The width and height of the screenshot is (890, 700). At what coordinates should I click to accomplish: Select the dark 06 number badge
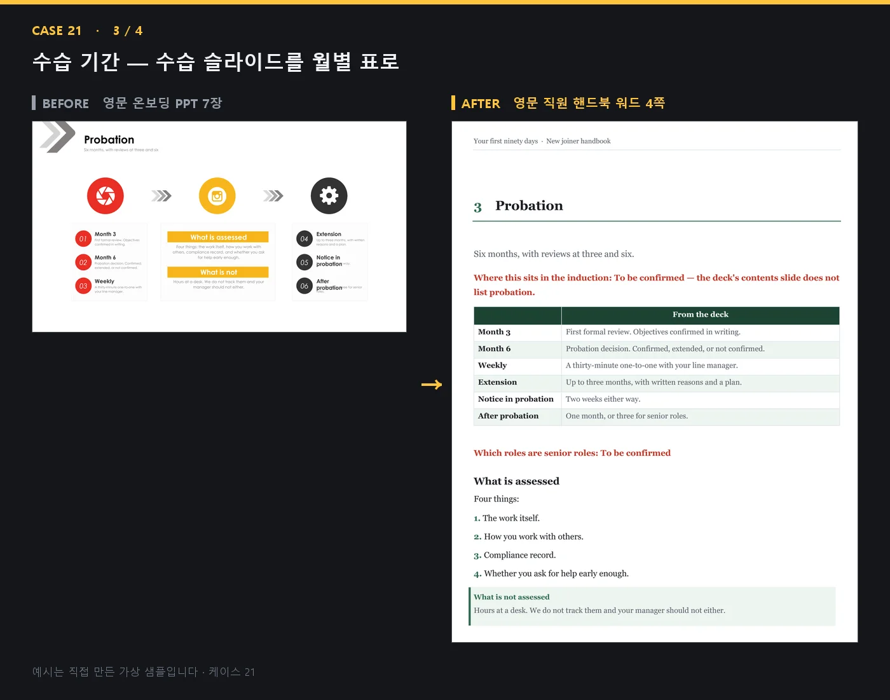(x=305, y=286)
